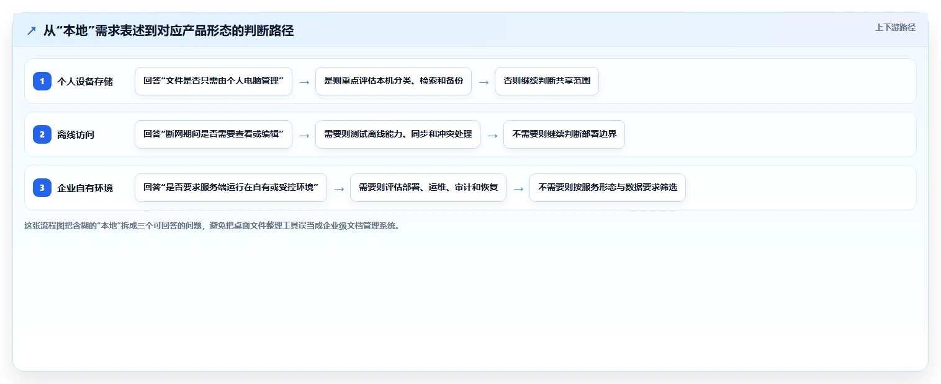The image size is (941, 384).
Task: Click the box 是则重点评估本机分类、检索和备份
Action: (x=394, y=81)
